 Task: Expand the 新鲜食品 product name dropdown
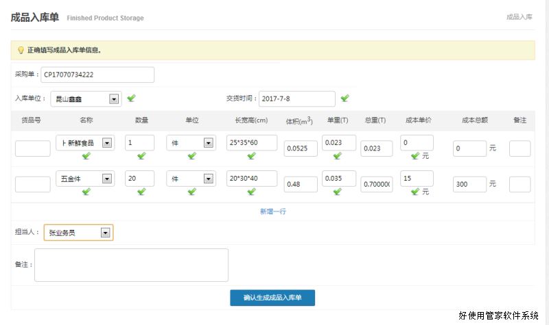tap(106, 143)
